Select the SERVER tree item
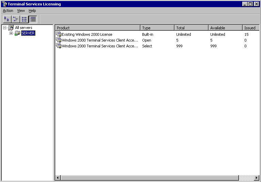The width and height of the screenshot is (261, 182). [x=28, y=33]
